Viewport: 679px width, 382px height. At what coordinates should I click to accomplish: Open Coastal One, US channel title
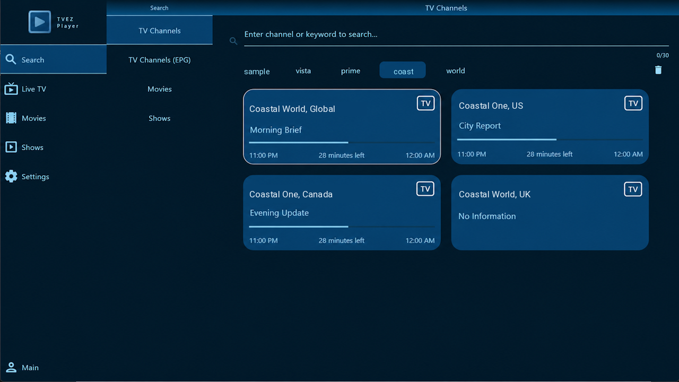[x=491, y=106]
